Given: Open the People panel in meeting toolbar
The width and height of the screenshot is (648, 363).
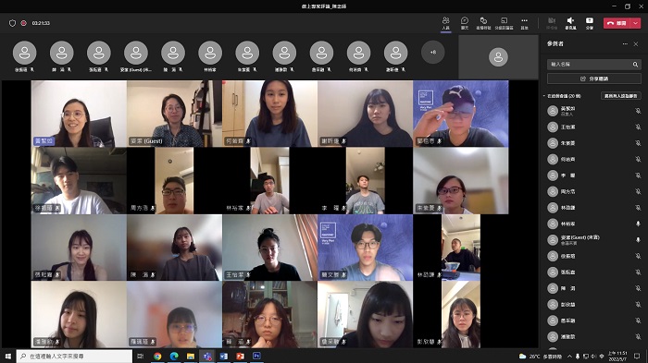Looking at the screenshot, I should 445,23.
